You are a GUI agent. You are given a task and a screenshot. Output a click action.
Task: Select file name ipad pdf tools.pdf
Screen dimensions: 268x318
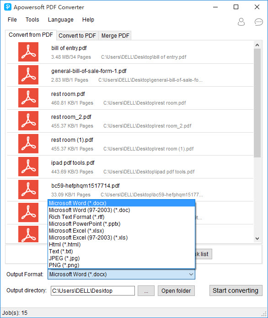tap(73, 163)
